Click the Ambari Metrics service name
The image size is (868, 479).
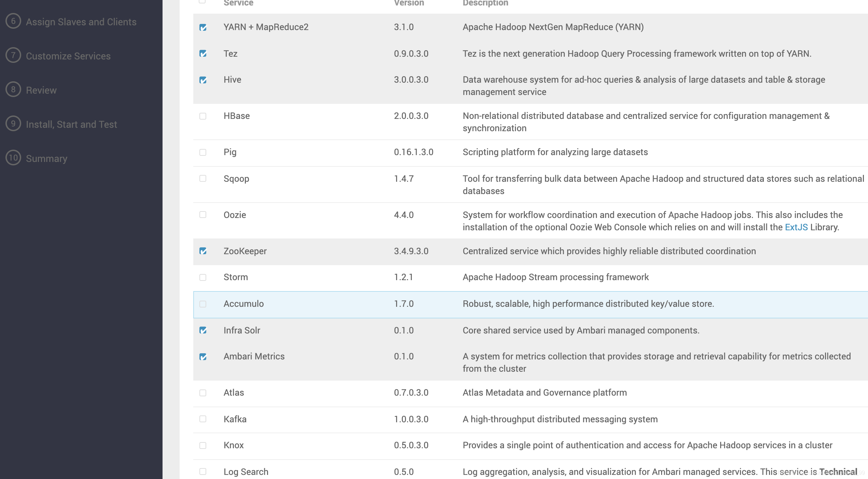[x=254, y=356]
